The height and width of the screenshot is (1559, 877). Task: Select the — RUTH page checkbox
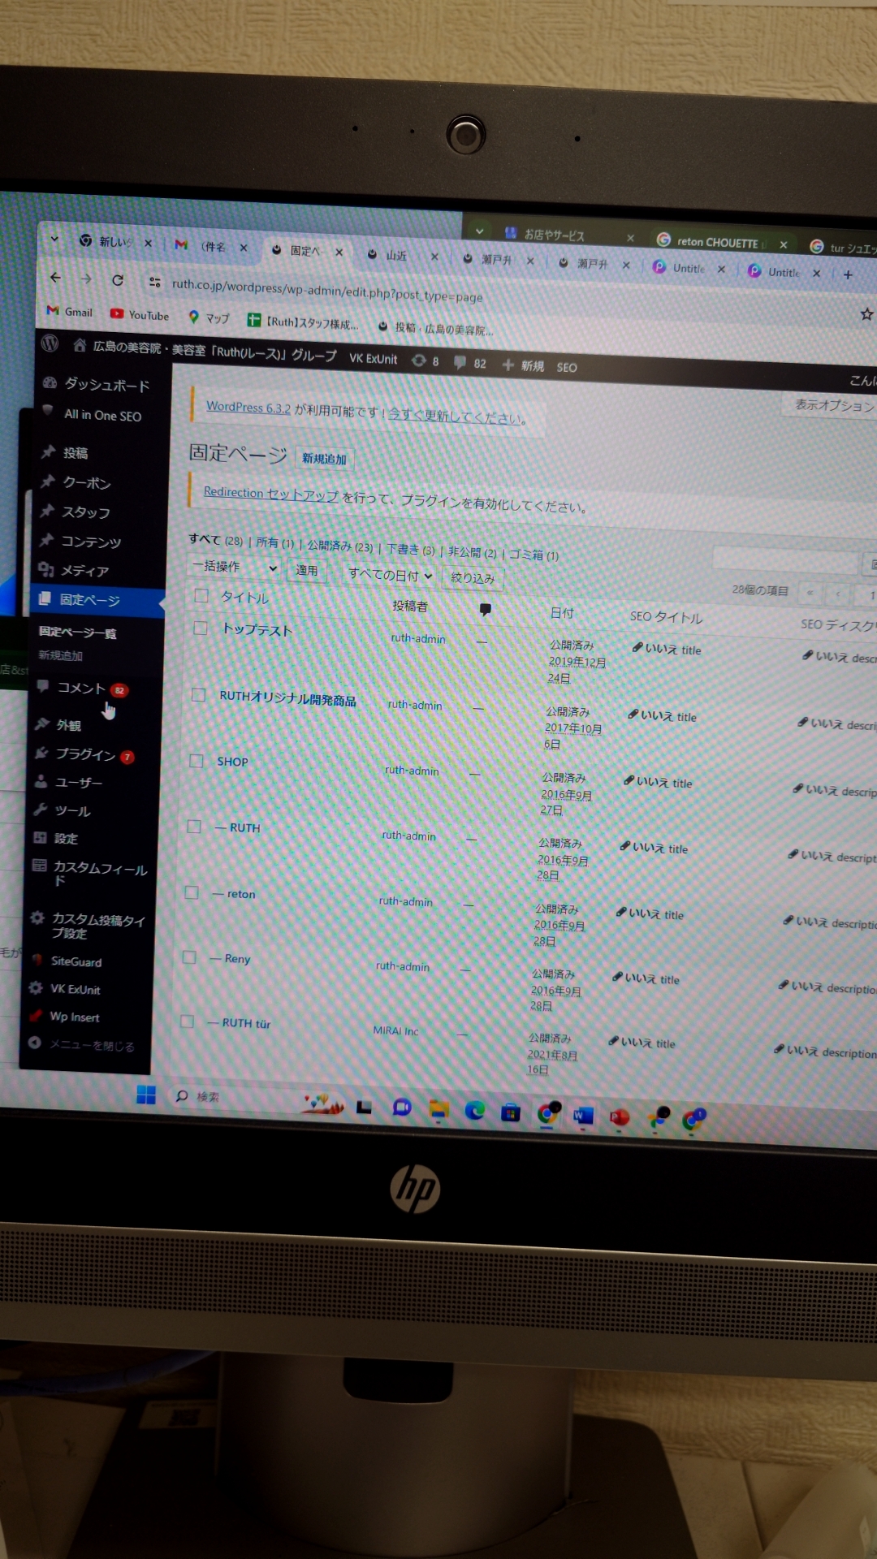tap(194, 826)
